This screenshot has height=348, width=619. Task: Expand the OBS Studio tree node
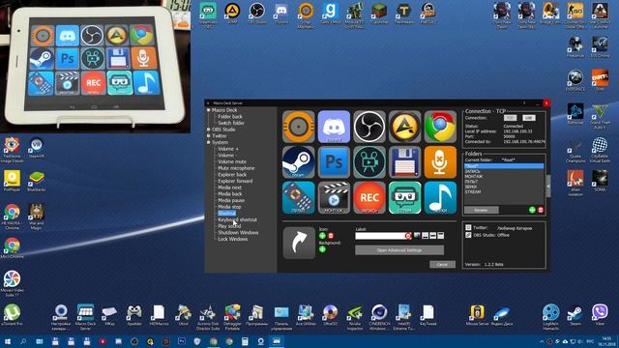tap(209, 130)
